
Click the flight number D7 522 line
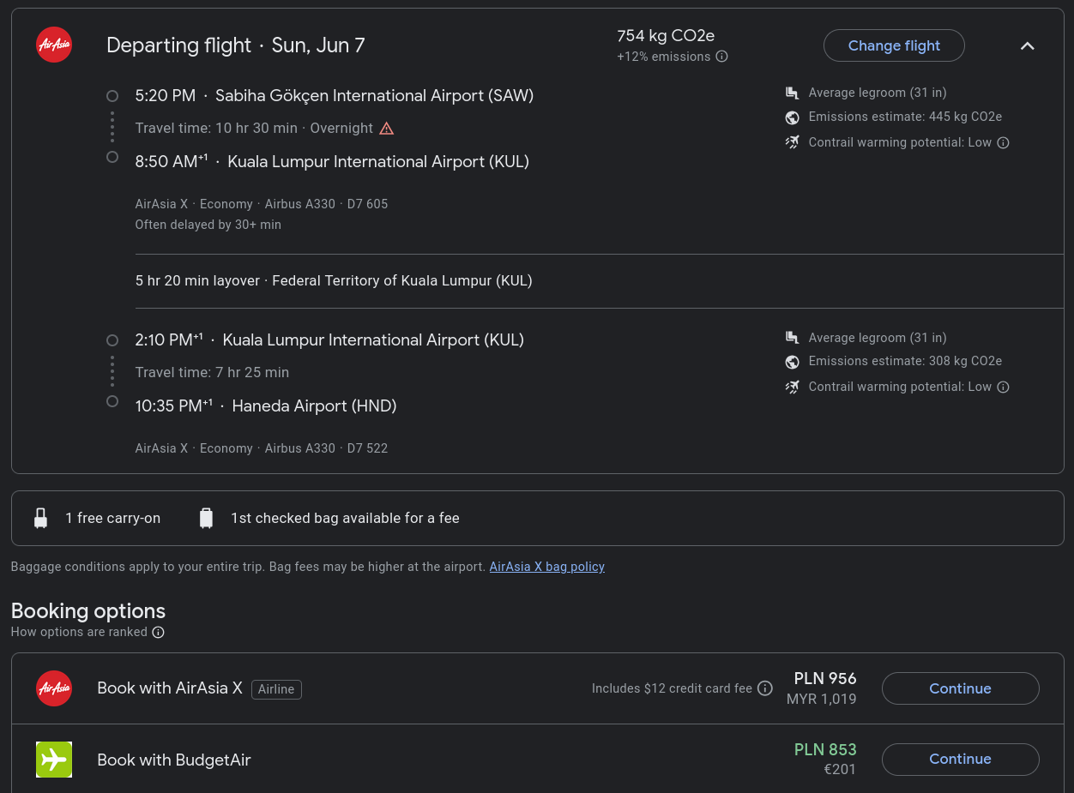tap(262, 448)
